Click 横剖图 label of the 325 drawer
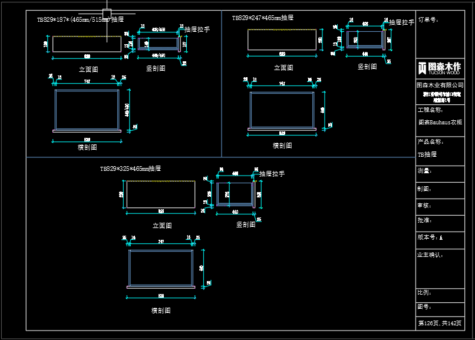475x340 pixels. coord(161,311)
